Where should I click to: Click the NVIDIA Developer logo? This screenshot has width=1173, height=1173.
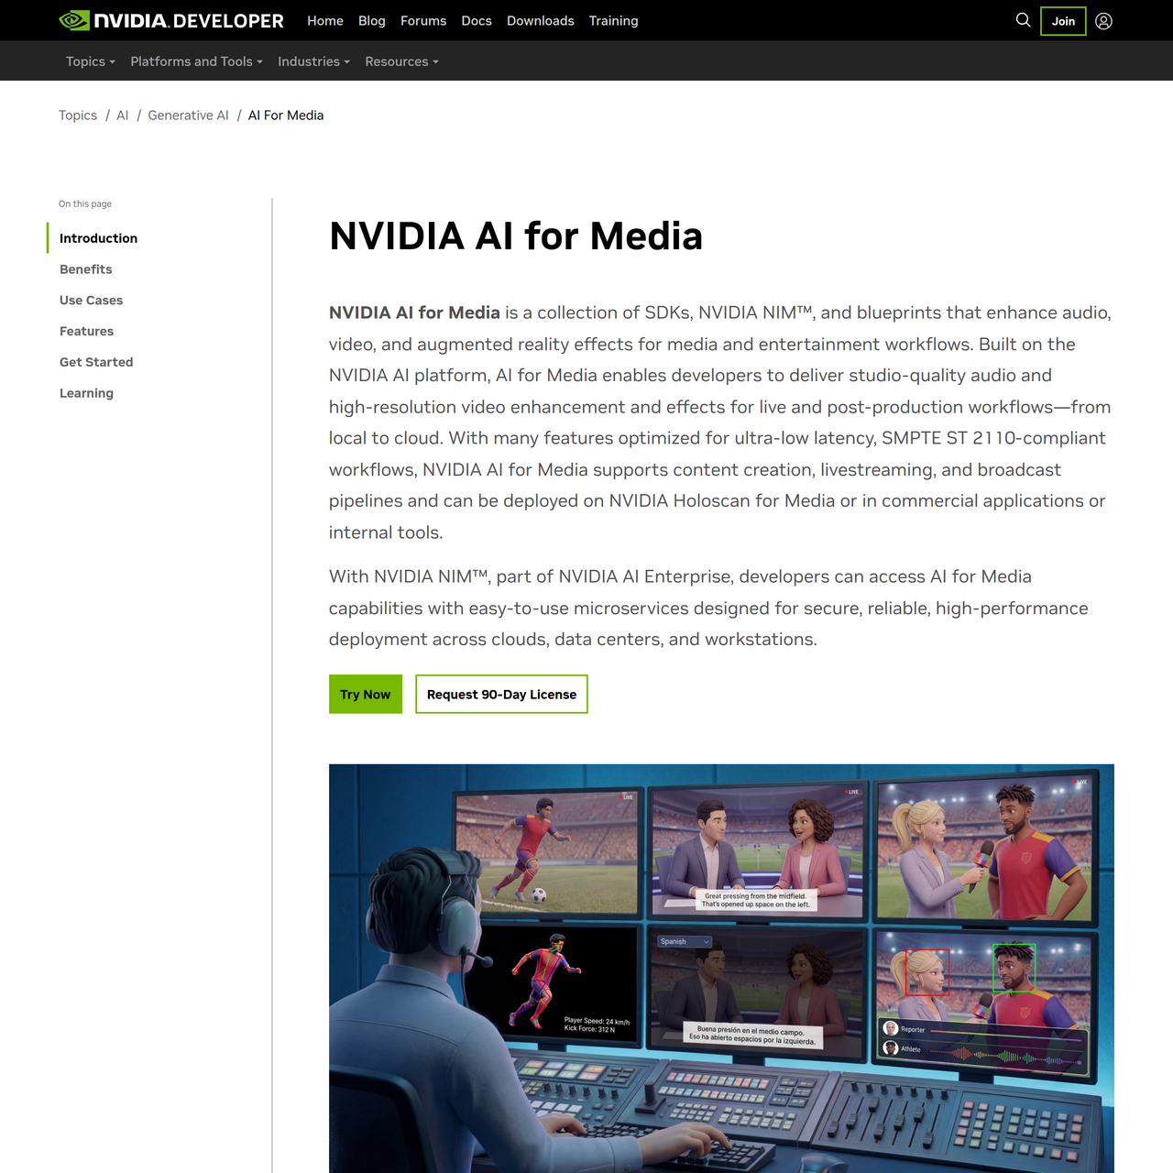(x=171, y=20)
